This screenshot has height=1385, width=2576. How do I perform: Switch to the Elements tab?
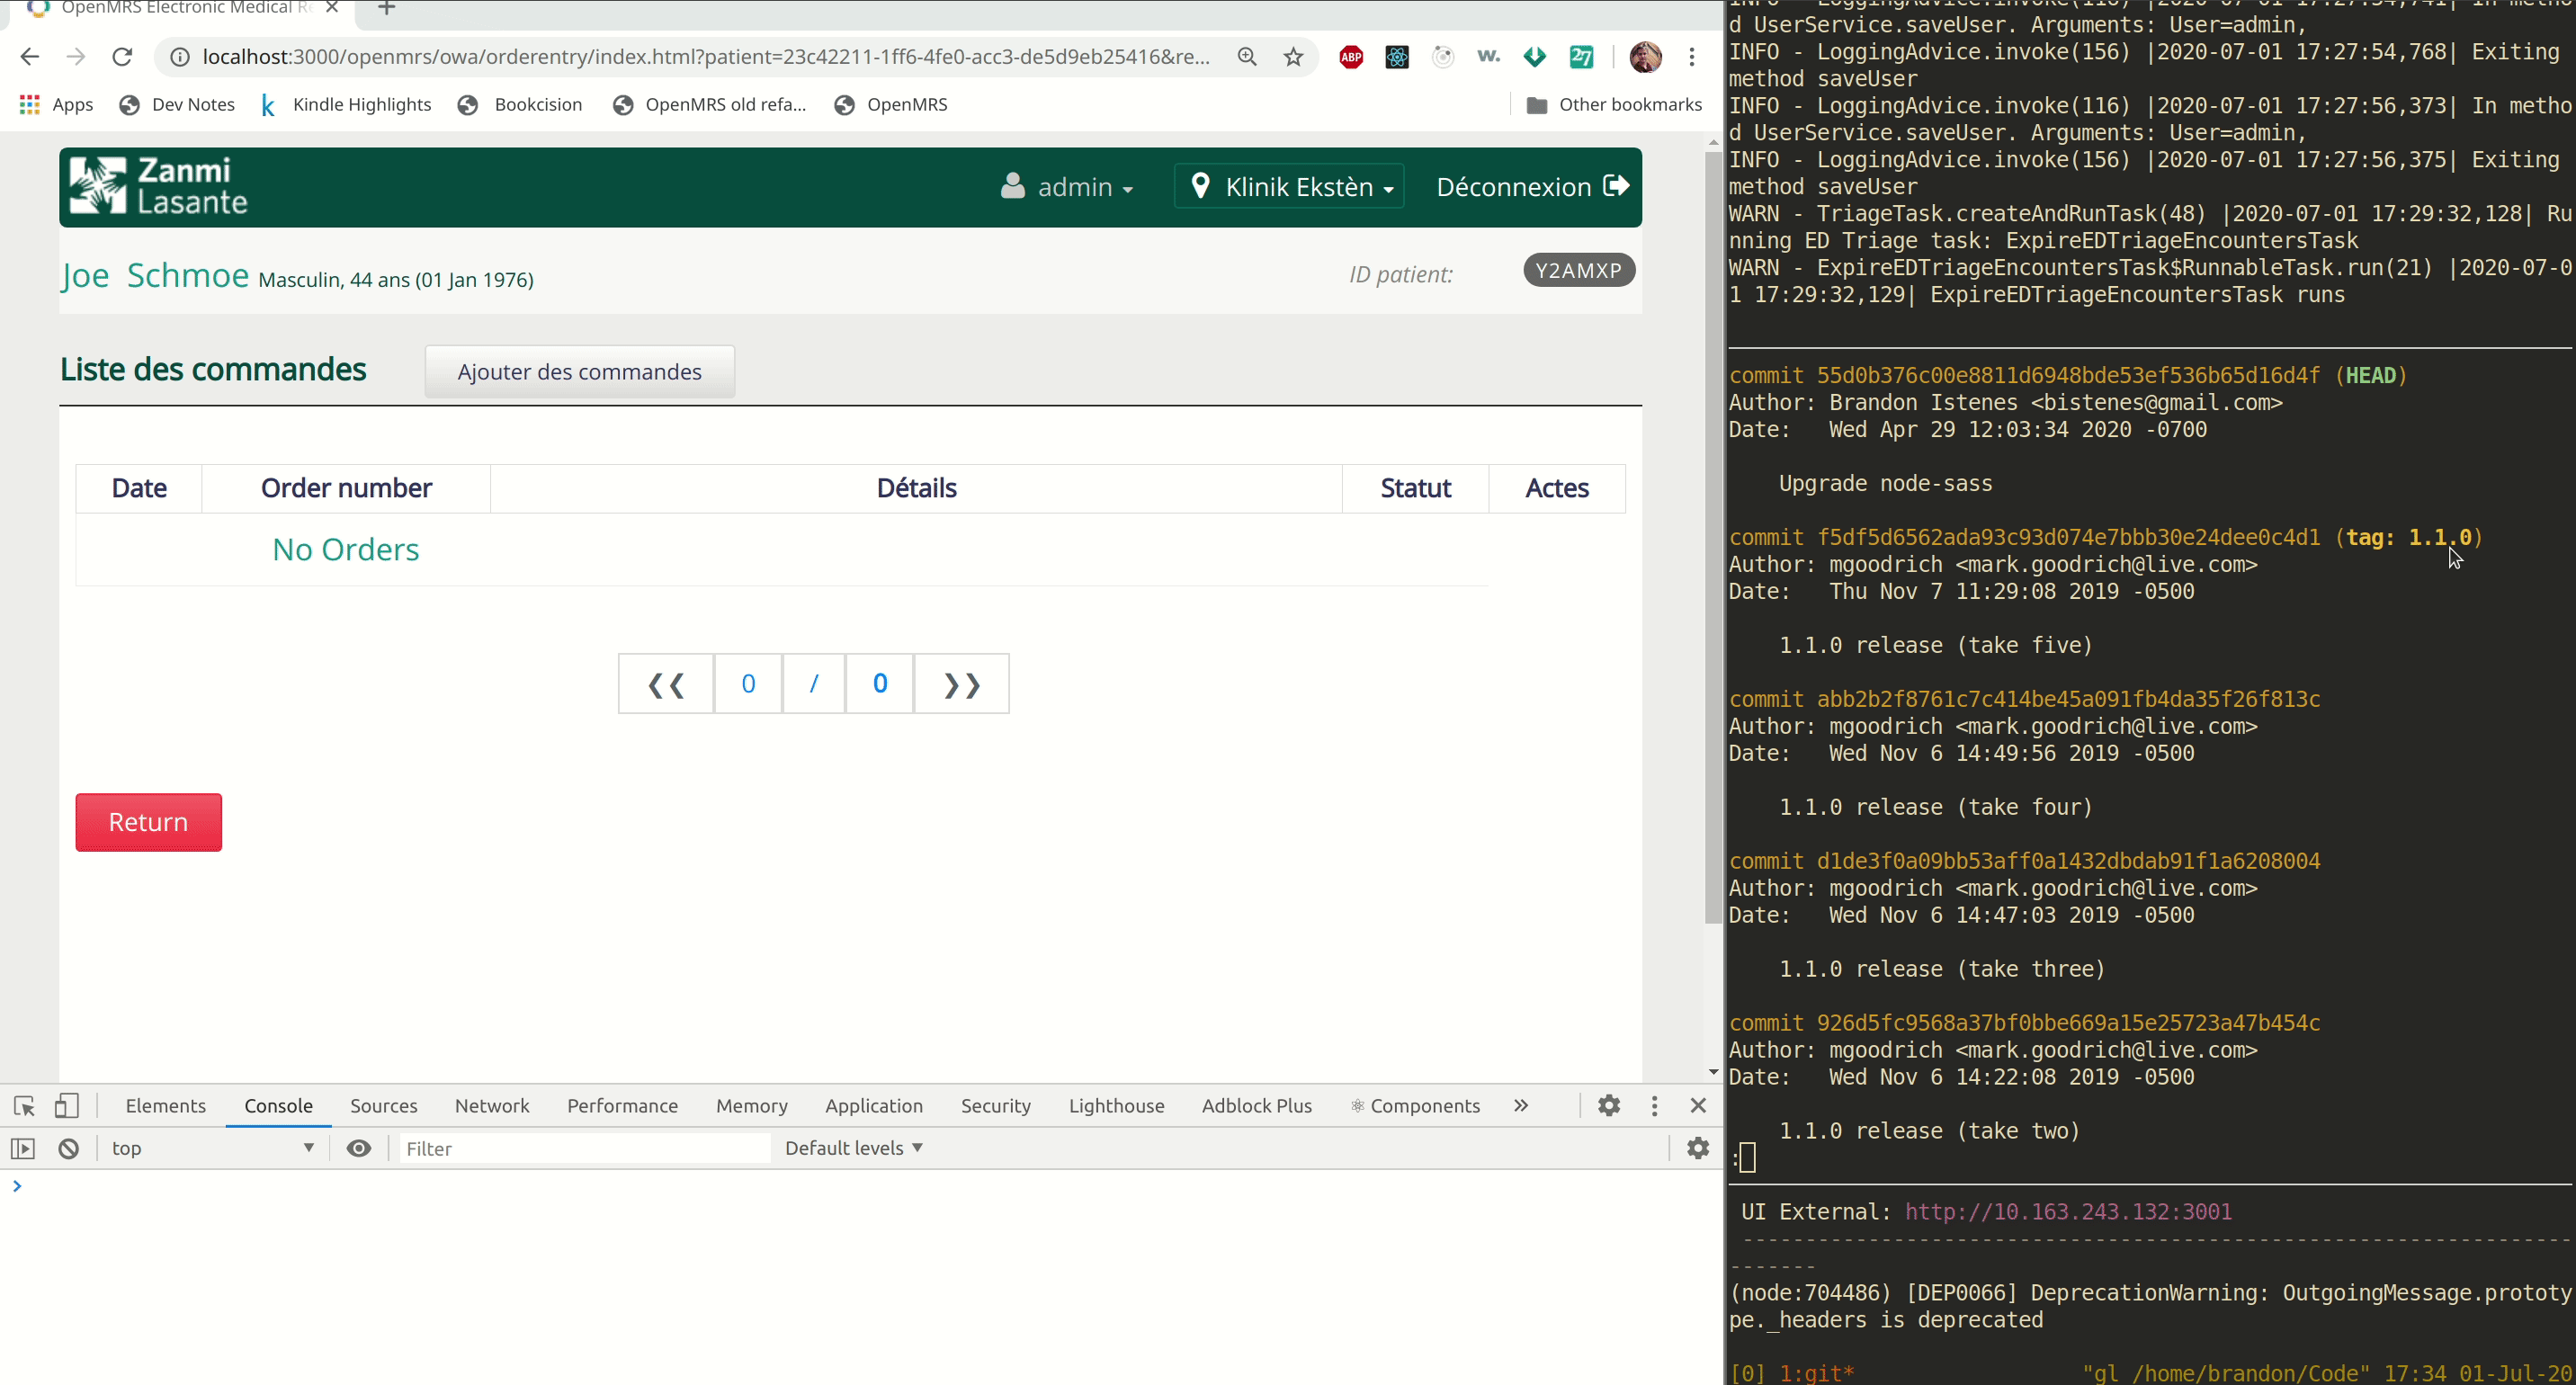[166, 1106]
